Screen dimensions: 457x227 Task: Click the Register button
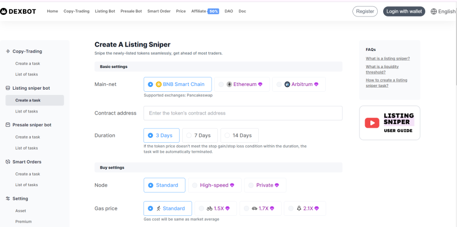365,11
